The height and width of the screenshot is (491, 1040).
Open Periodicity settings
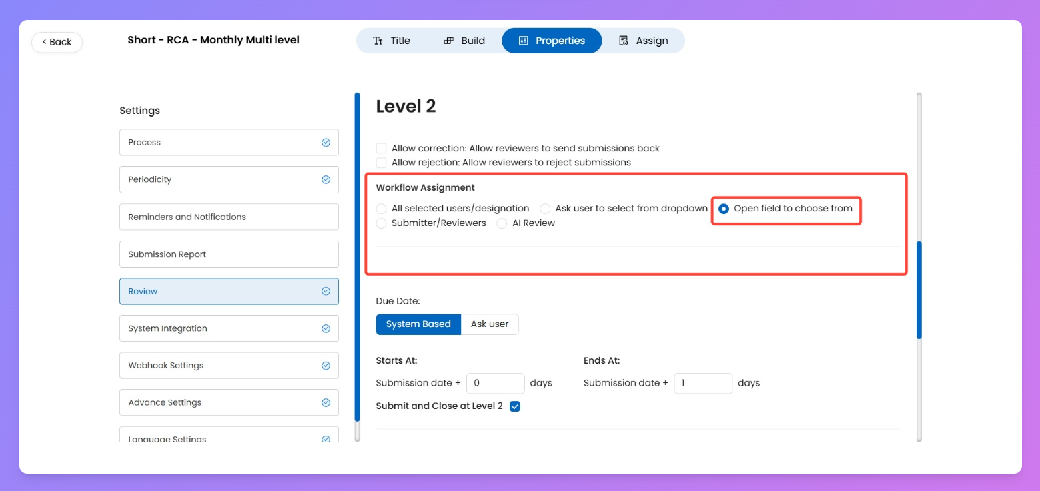[x=229, y=180]
